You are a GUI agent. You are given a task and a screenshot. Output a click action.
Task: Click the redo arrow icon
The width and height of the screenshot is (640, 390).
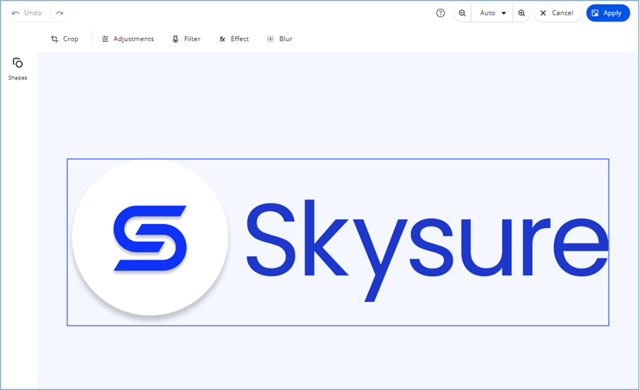[59, 13]
